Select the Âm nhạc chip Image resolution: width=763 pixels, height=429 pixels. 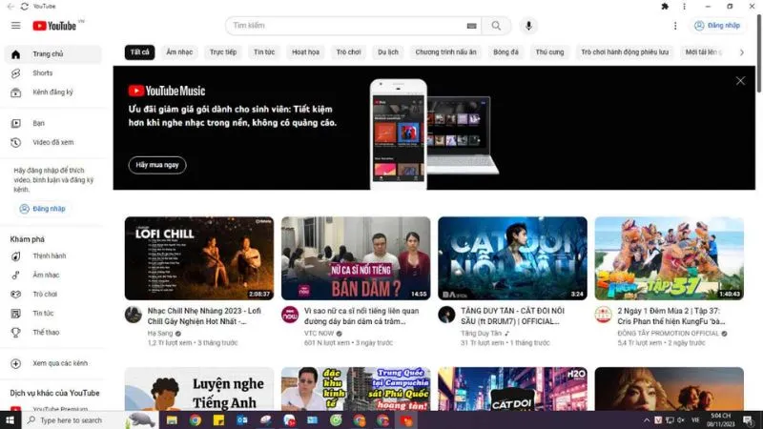tap(179, 52)
